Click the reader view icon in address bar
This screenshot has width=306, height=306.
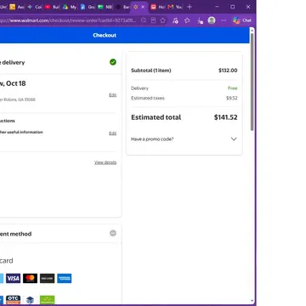pos(153,20)
